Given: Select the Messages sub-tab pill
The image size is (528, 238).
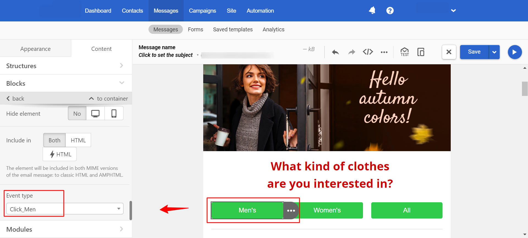Looking at the screenshot, I should (x=166, y=29).
